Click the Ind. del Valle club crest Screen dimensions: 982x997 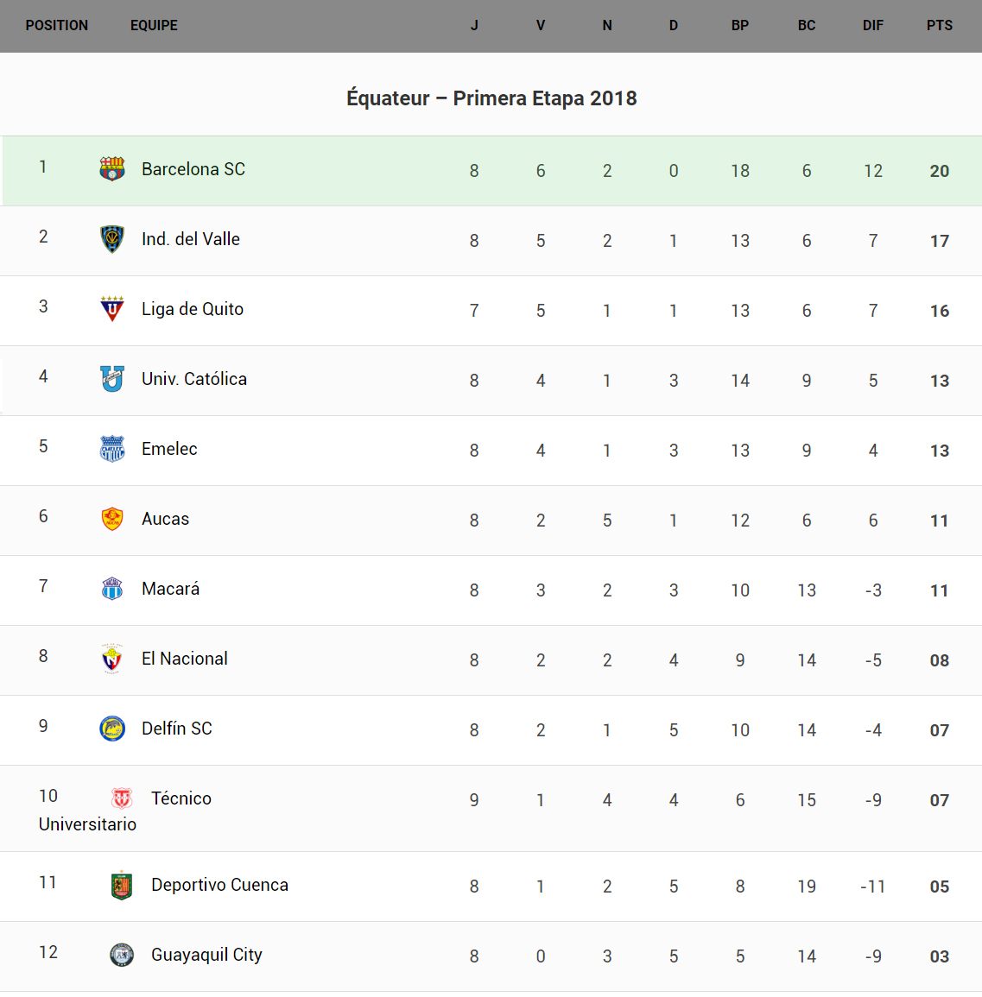pos(112,238)
